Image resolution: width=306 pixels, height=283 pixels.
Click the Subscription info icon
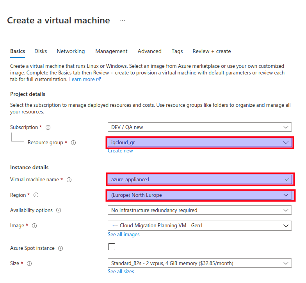tap(48, 127)
